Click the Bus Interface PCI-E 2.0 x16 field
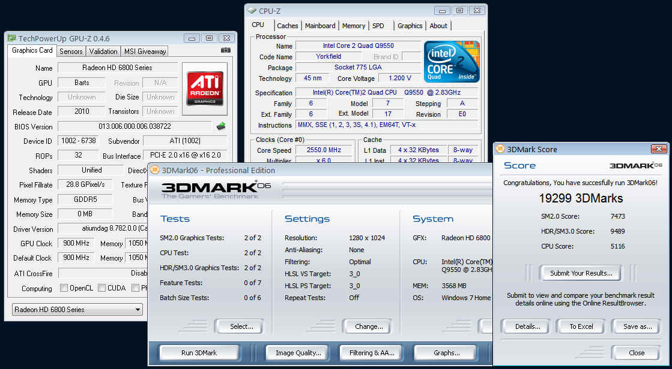Screen dimensions: 672x369 click(185, 155)
